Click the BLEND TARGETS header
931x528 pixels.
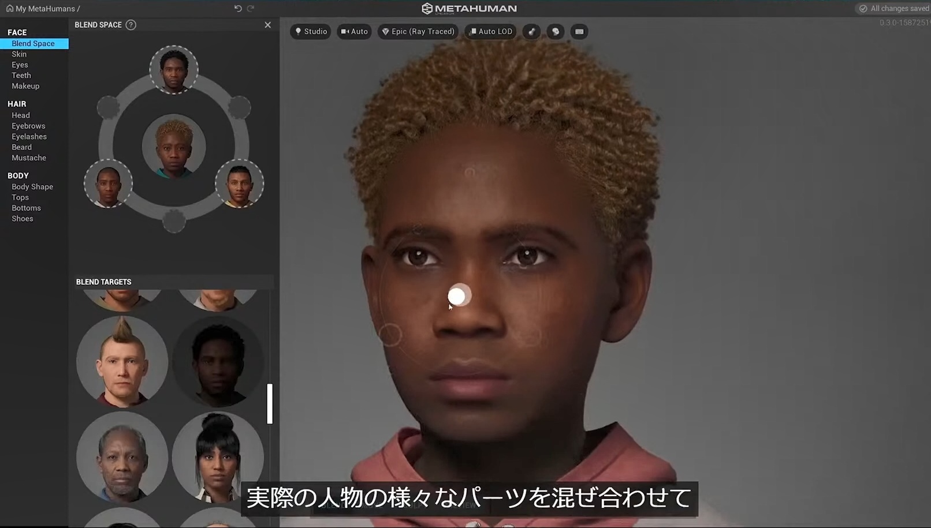pyautogui.click(x=104, y=282)
